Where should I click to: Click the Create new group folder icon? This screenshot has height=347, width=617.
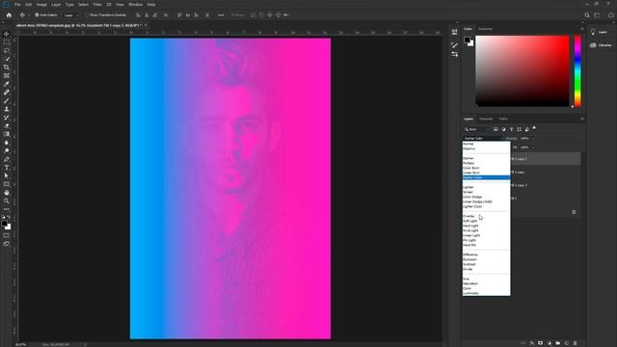[557, 343]
